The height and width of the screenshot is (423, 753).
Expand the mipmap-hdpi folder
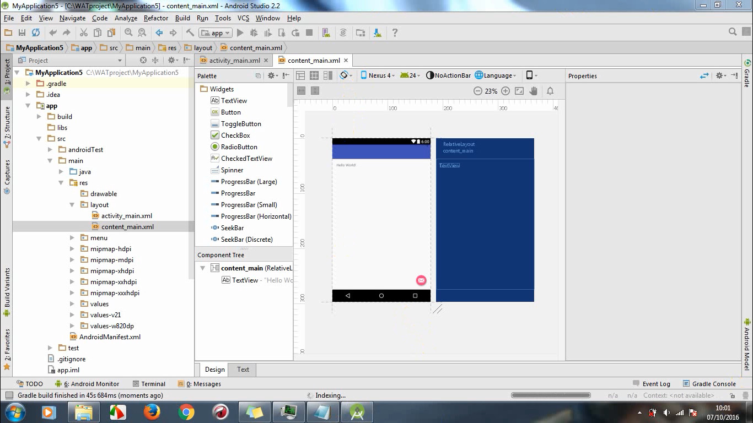tap(72, 249)
